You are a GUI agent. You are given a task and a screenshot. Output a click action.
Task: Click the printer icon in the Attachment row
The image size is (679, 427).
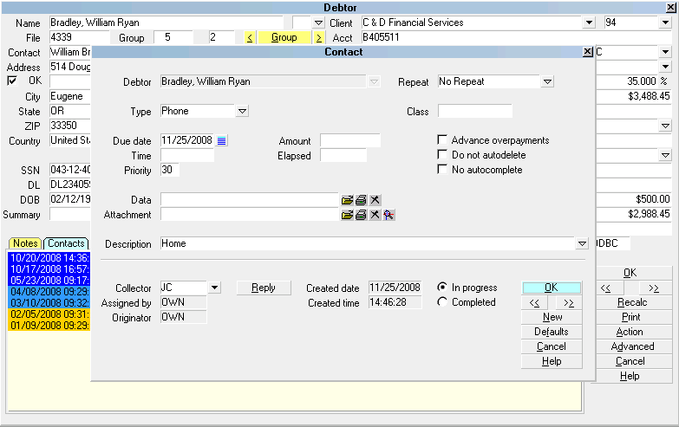tap(361, 215)
